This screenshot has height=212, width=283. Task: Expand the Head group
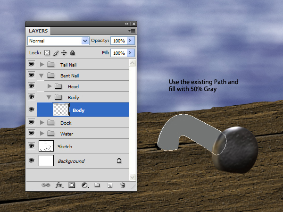50,86
